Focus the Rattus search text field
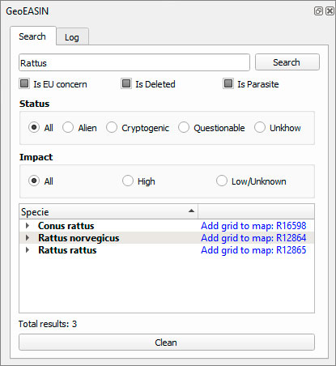336x366 pixels. [x=134, y=62]
